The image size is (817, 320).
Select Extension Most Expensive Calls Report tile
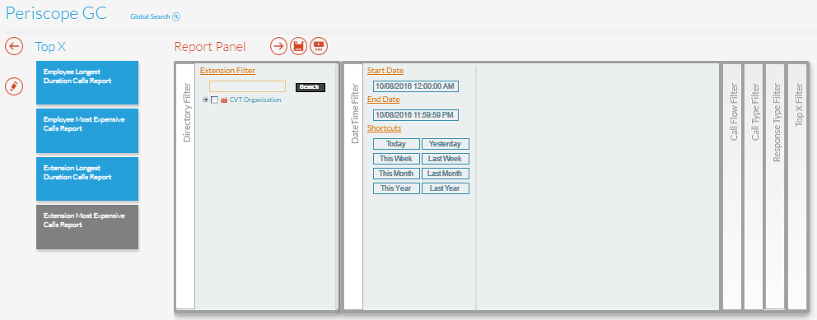click(87, 227)
